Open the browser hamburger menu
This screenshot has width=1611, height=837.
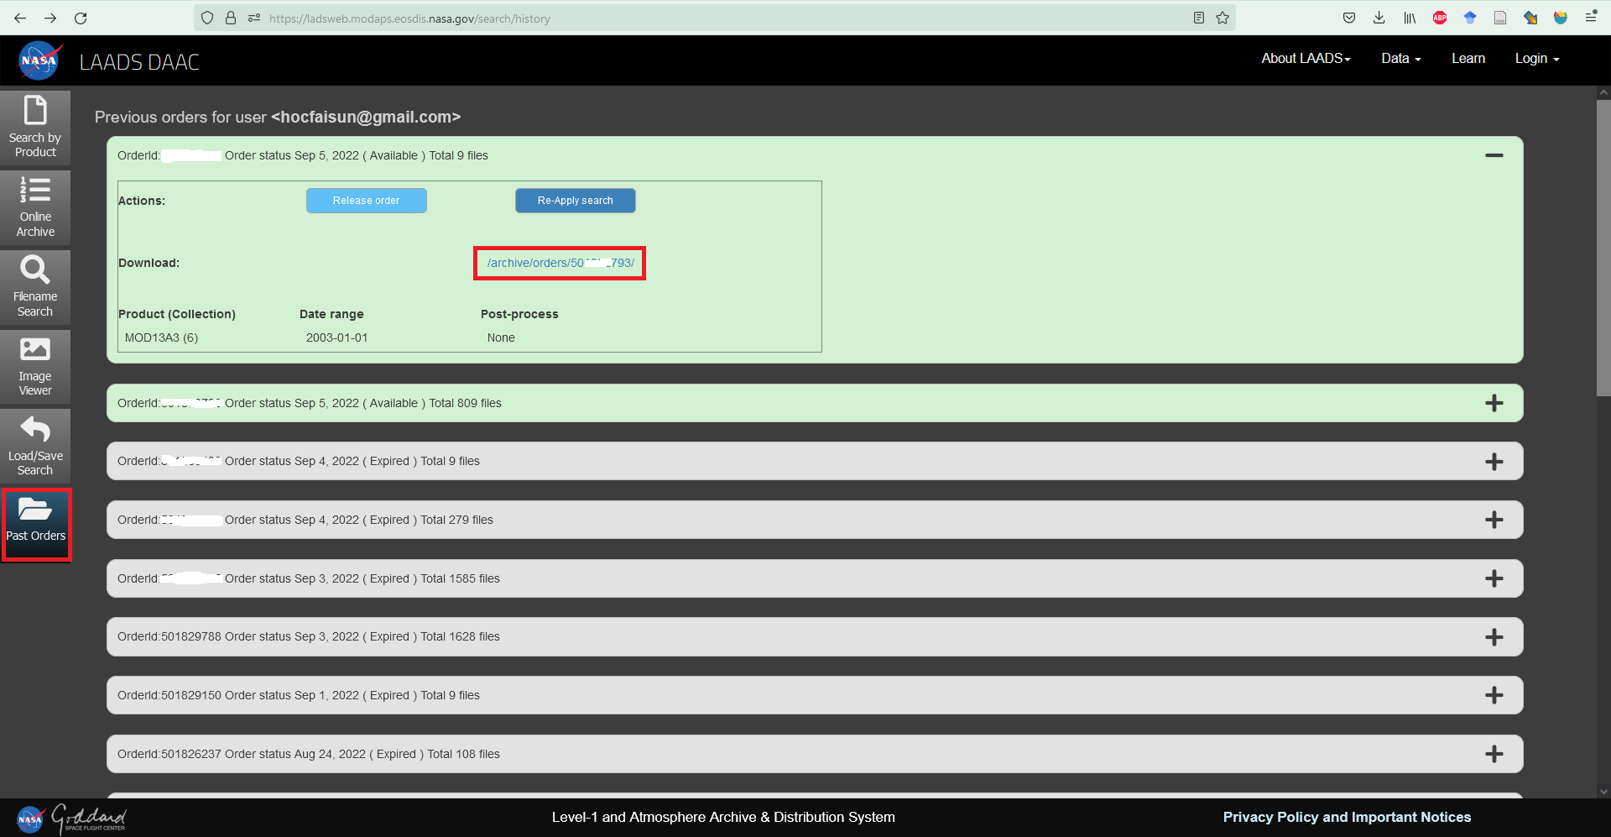1591,18
